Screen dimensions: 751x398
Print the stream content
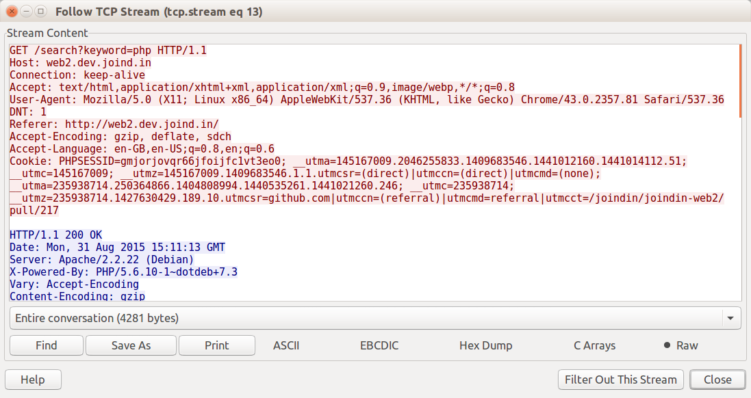[216, 345]
